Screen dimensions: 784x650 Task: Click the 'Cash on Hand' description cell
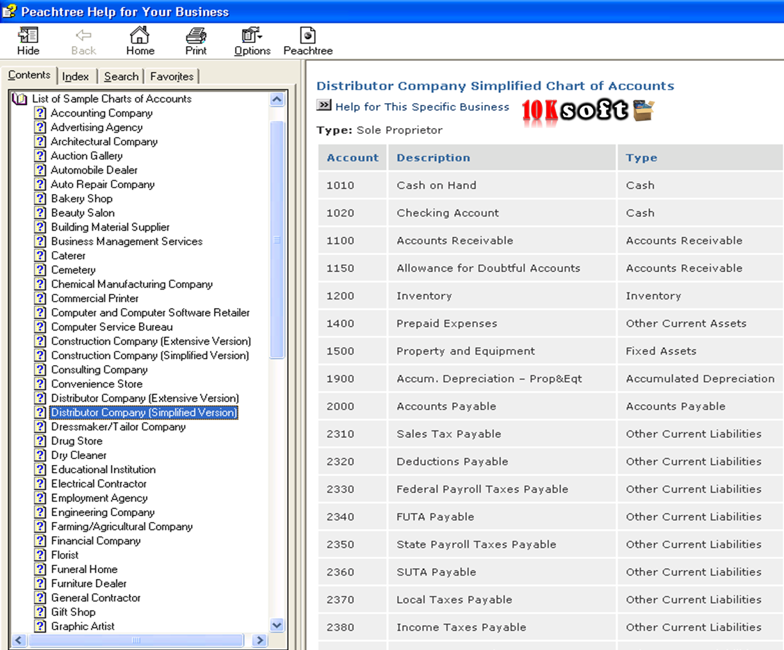(x=502, y=185)
